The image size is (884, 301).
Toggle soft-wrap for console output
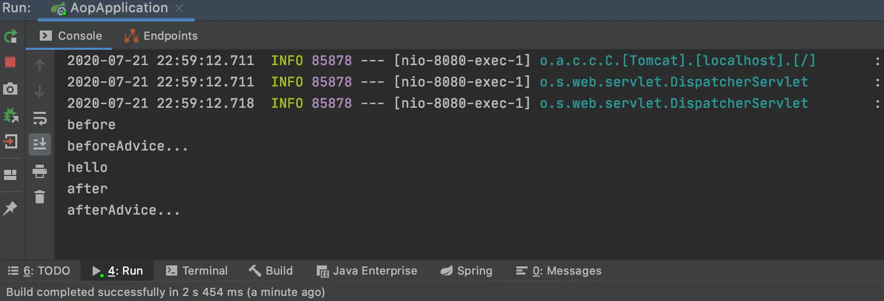tap(40, 118)
